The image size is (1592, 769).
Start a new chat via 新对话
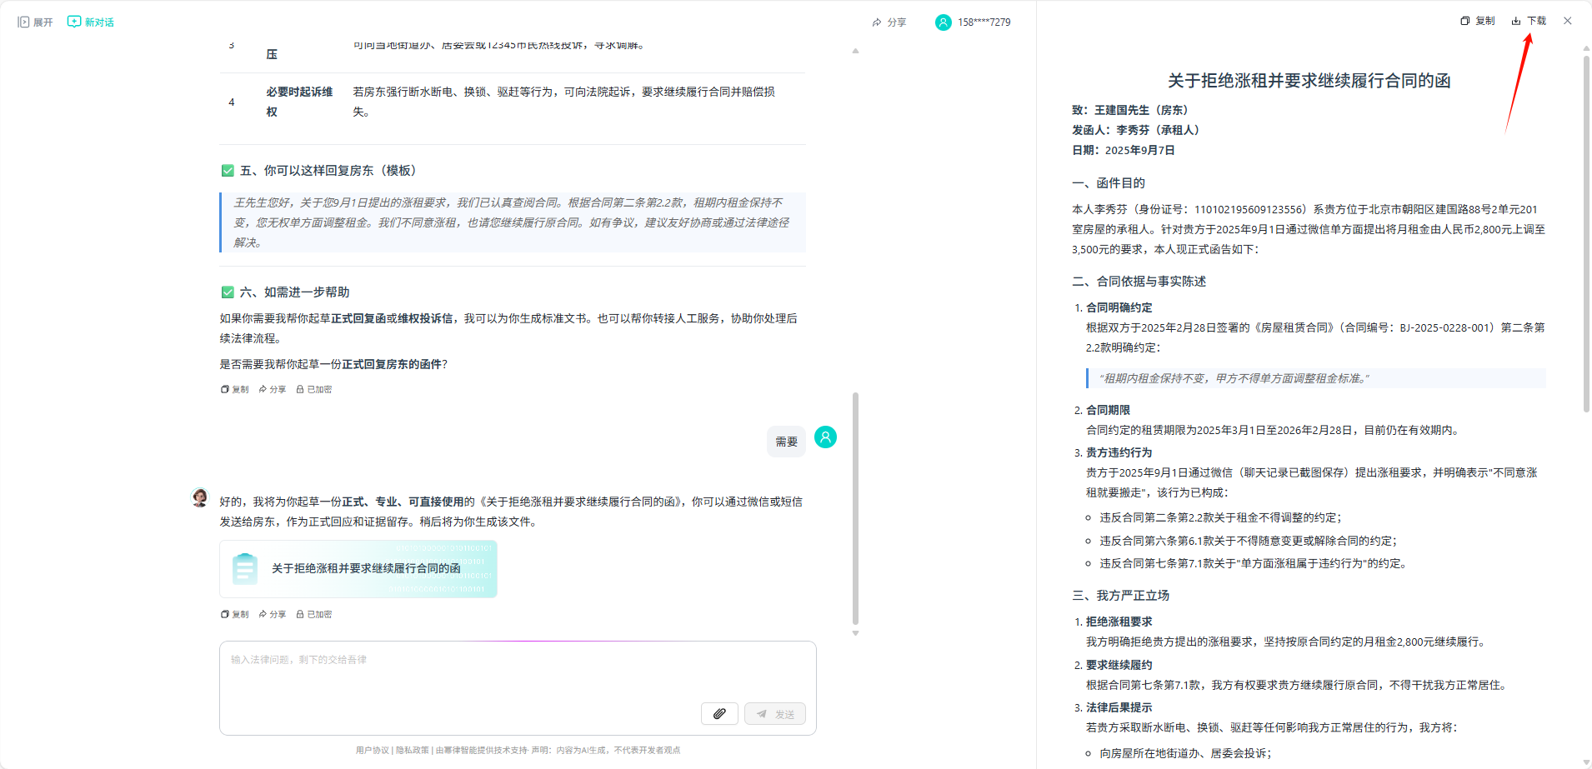91,22
